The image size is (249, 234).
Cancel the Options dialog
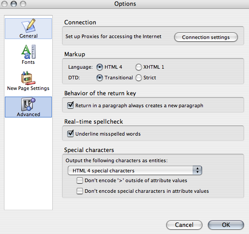184,225
